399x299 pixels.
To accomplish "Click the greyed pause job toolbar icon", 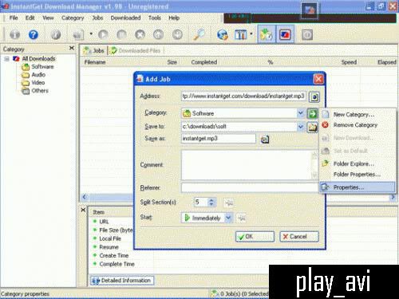I will (121, 34).
